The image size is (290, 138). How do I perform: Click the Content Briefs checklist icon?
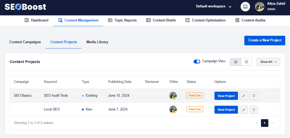148,20
